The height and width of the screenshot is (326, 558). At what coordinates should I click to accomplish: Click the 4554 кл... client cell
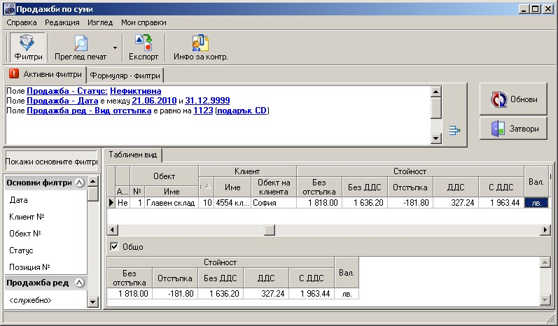(232, 203)
